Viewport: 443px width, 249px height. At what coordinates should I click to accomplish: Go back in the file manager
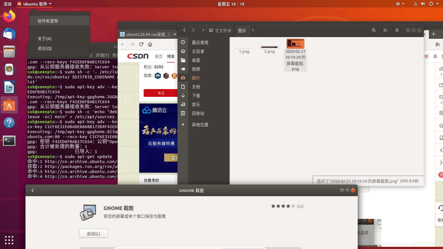click(x=184, y=30)
